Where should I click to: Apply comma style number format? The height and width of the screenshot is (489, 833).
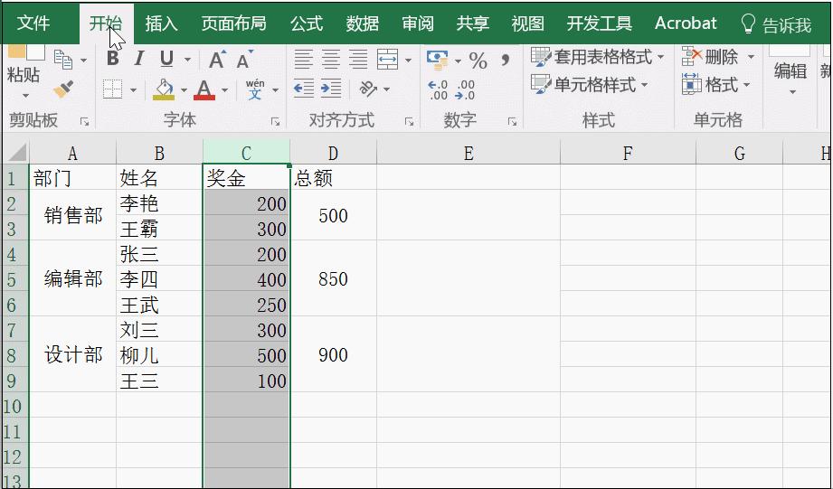[x=506, y=60]
